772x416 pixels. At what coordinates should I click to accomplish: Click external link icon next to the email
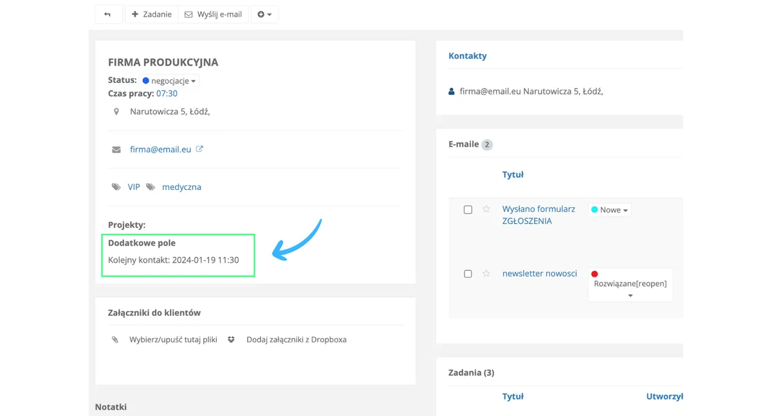[199, 149]
